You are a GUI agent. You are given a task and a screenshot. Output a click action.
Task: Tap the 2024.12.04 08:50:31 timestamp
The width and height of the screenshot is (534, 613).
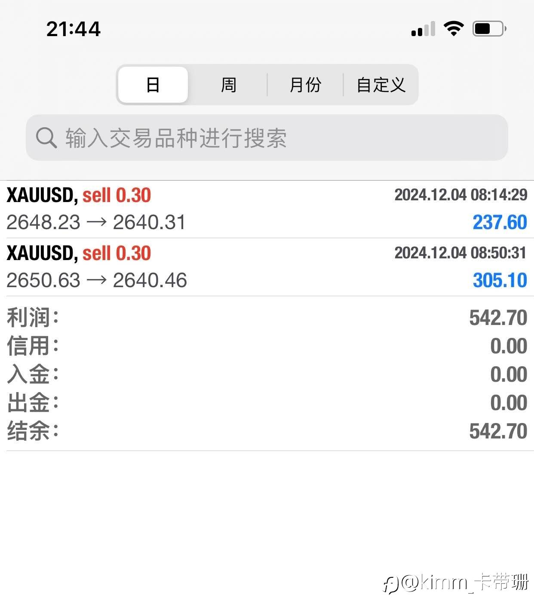460,253
